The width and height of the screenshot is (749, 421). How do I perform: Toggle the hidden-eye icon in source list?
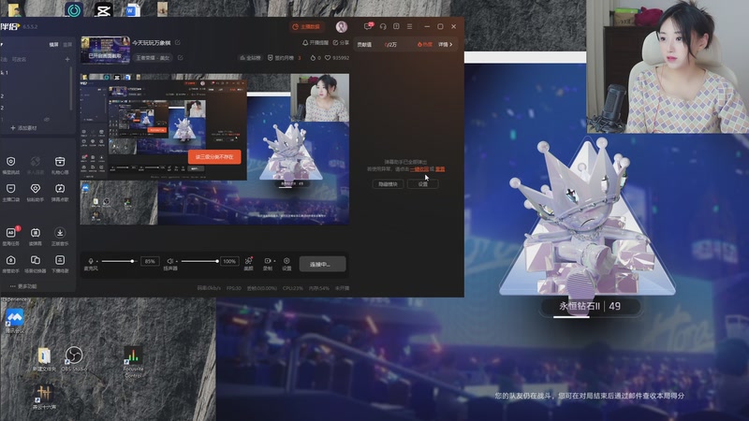[46, 119]
